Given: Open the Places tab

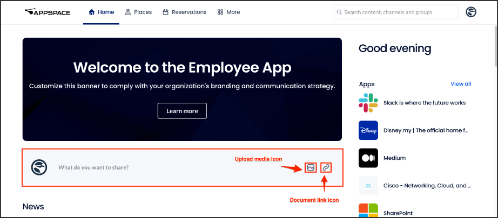Looking at the screenshot, I should pos(138,12).
